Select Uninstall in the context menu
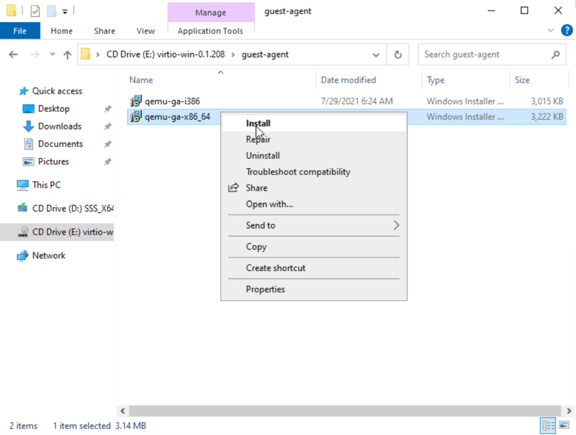The image size is (576, 435). tap(263, 155)
